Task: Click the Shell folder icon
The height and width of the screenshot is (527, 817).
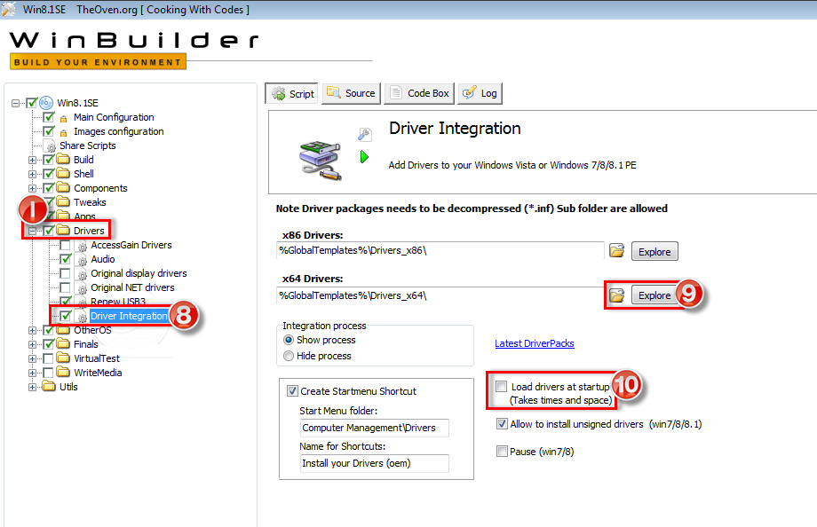Action: click(x=63, y=173)
